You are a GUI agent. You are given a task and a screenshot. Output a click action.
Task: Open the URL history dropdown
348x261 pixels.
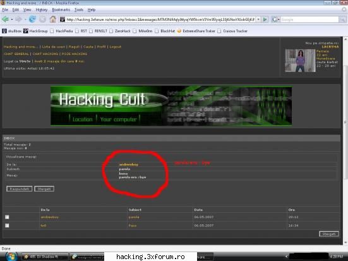pos(258,20)
